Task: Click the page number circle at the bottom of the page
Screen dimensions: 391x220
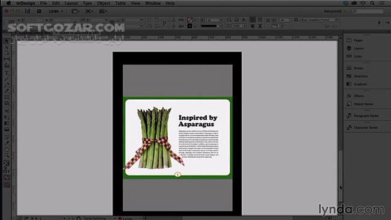Action: click(x=177, y=174)
